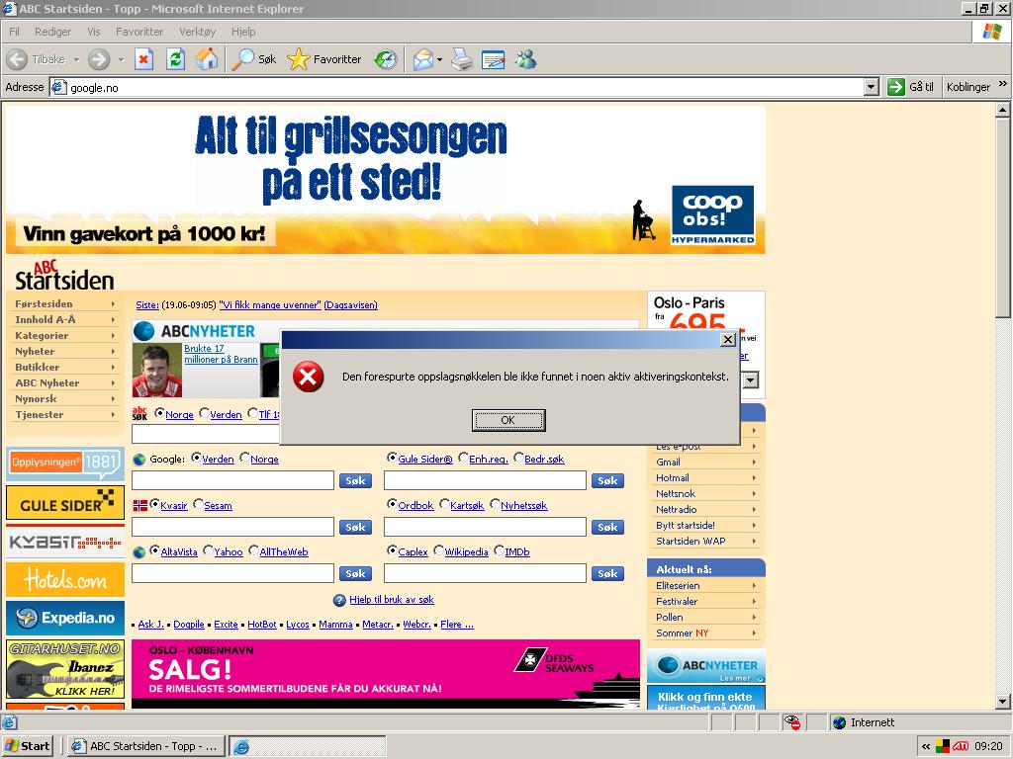This screenshot has width=1013, height=759.
Task: Open the Back button history dropdown arrow
Action: (76, 59)
